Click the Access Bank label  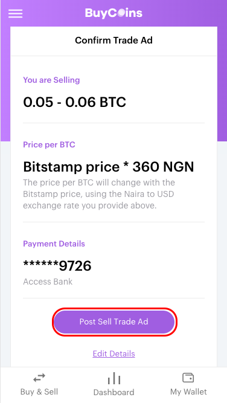[x=48, y=282]
